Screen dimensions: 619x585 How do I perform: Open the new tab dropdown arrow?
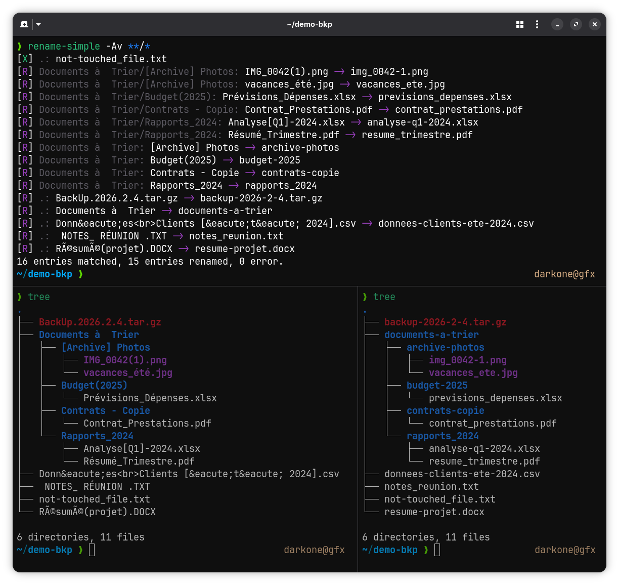coord(38,24)
